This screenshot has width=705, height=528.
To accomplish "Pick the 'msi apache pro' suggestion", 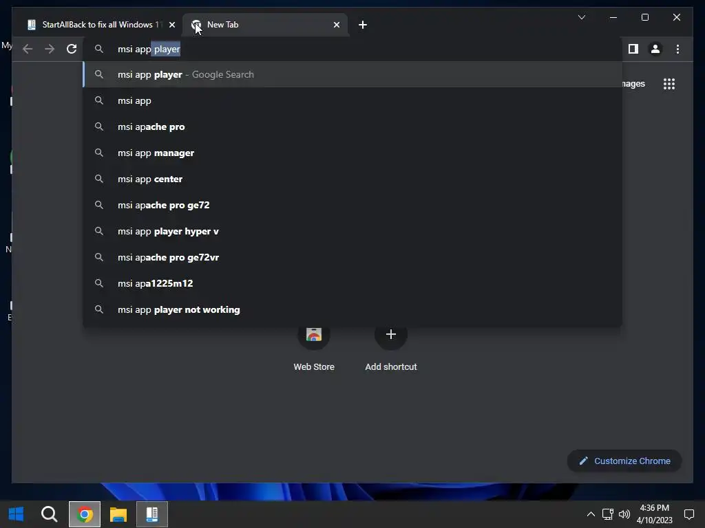I will tap(353, 126).
